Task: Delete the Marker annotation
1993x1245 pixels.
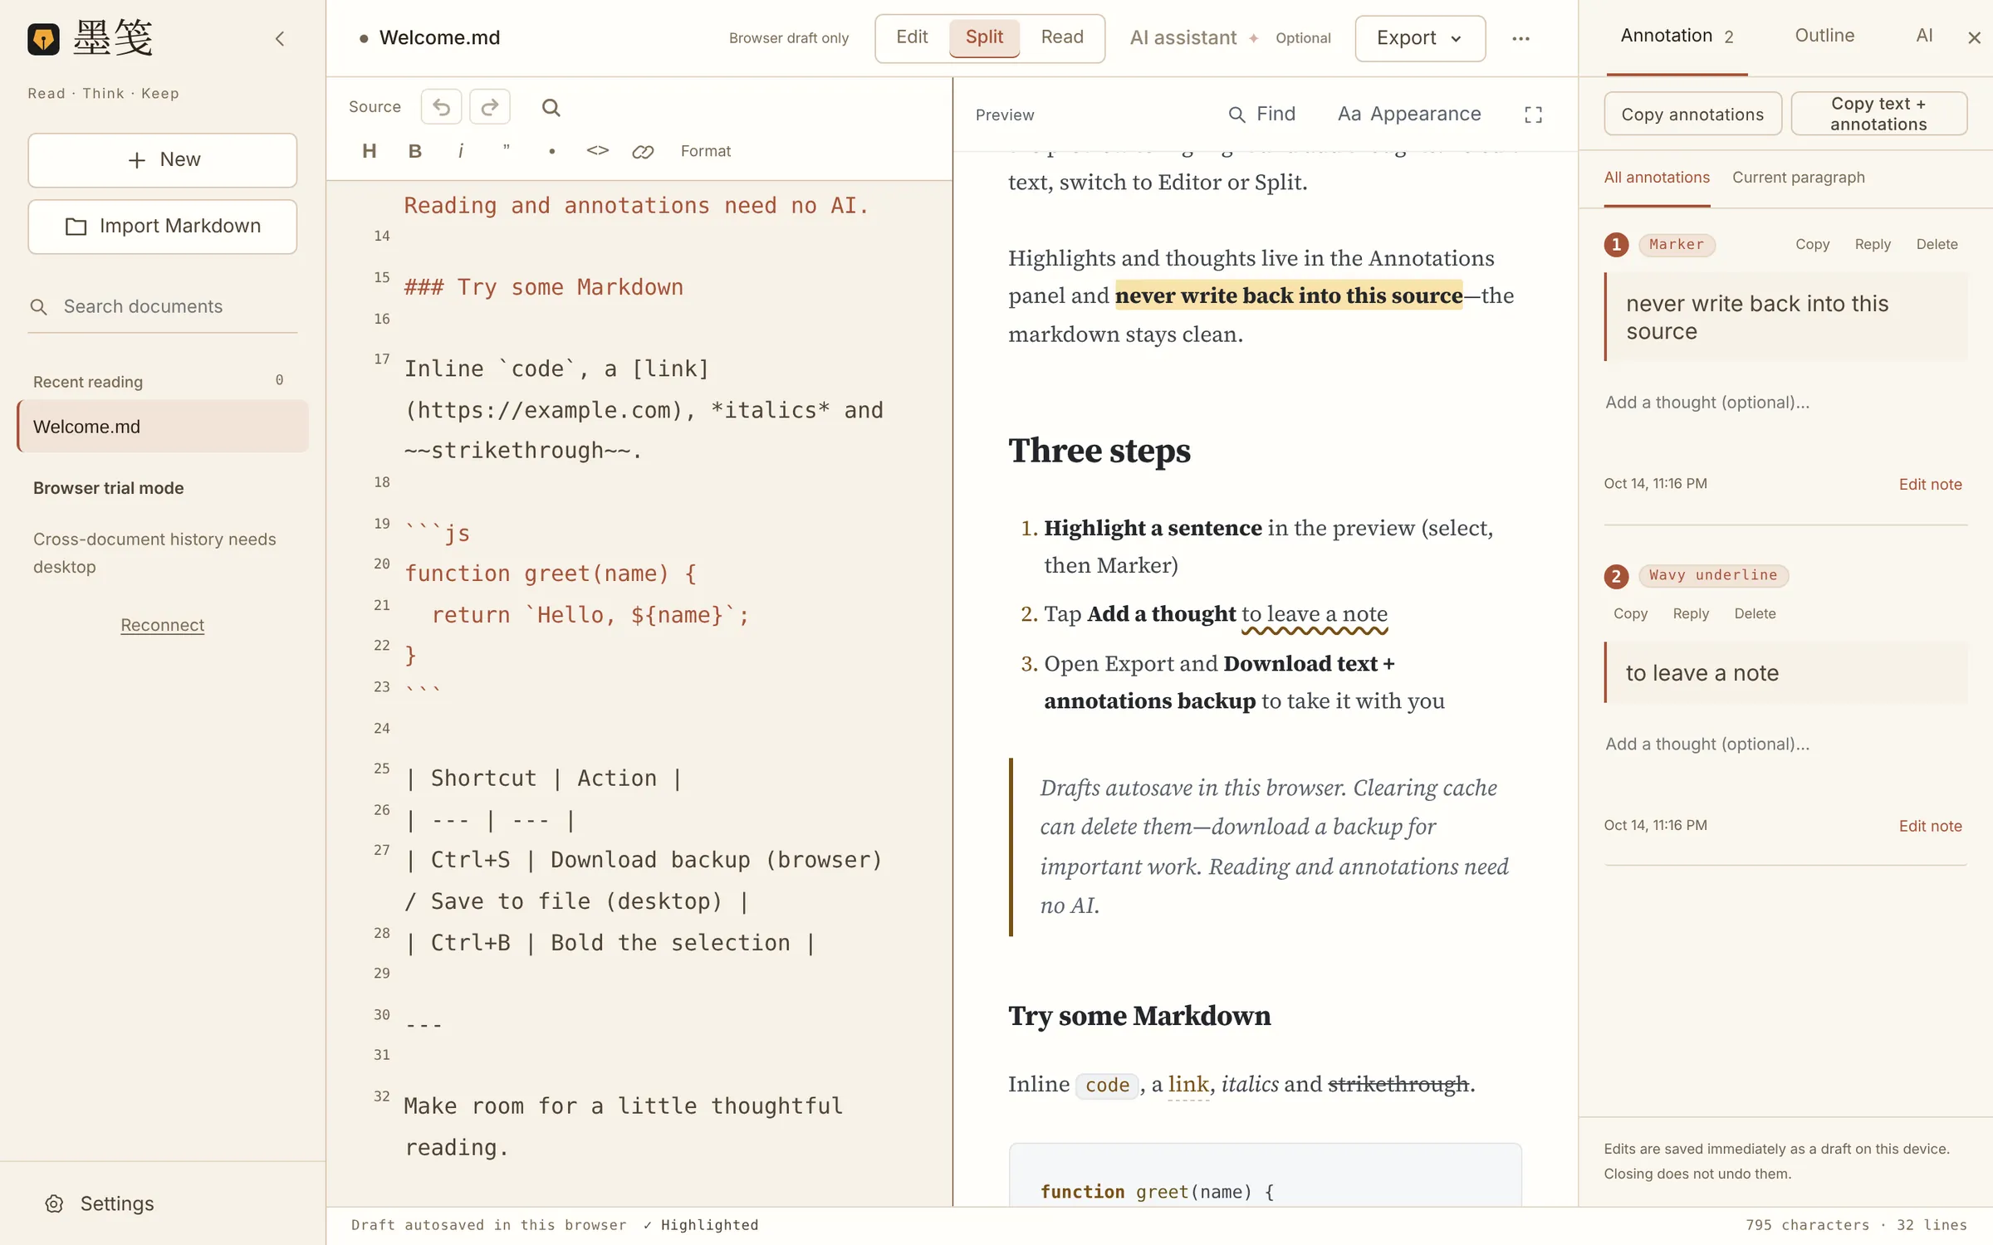Action: (x=1937, y=245)
